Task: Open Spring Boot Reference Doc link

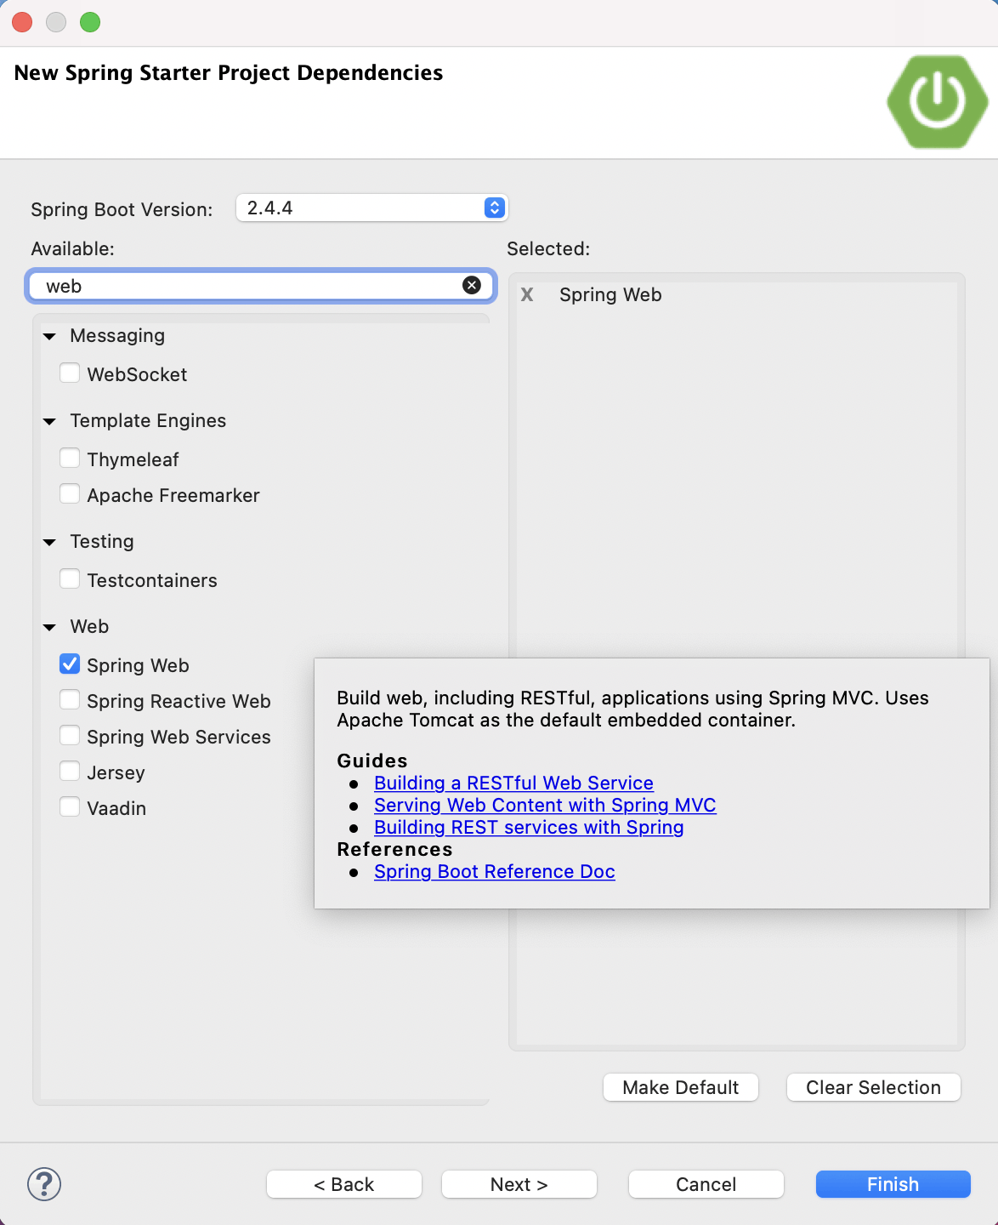Action: click(495, 871)
